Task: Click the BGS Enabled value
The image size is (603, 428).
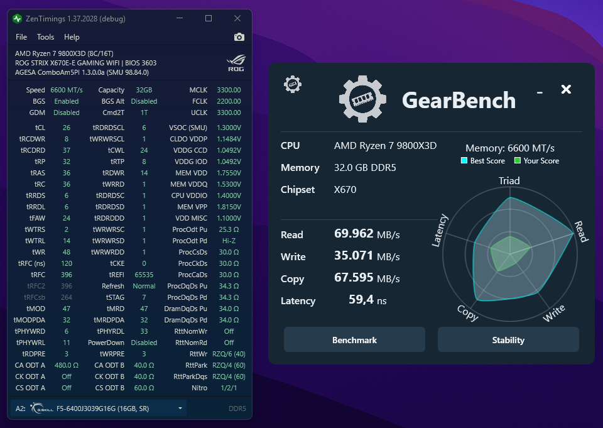Action: click(x=67, y=101)
